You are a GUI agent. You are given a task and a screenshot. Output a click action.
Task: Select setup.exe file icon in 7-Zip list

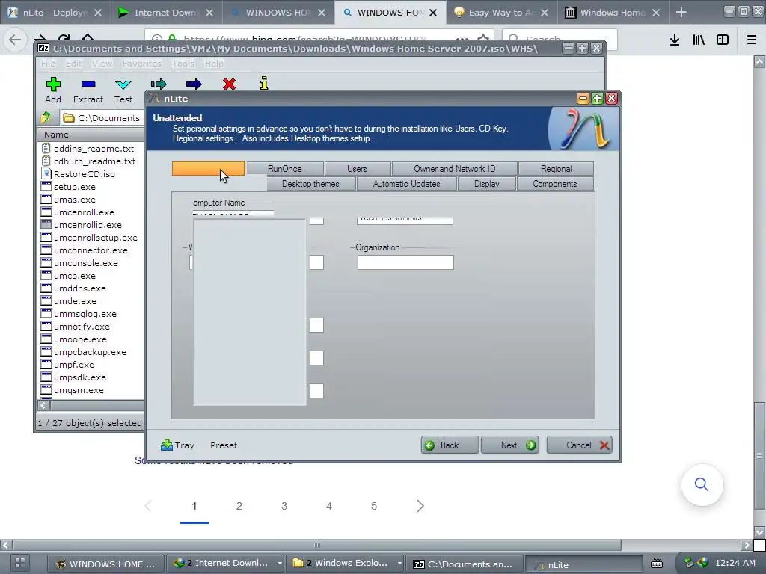click(46, 186)
